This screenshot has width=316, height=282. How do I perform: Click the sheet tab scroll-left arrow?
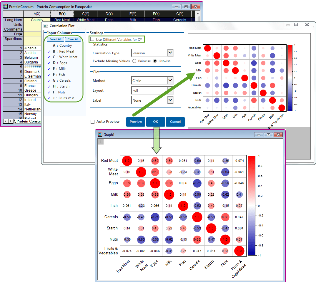(x=6, y=121)
